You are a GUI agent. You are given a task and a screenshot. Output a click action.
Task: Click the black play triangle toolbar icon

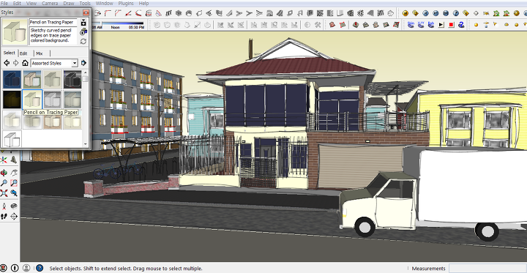[441, 25]
